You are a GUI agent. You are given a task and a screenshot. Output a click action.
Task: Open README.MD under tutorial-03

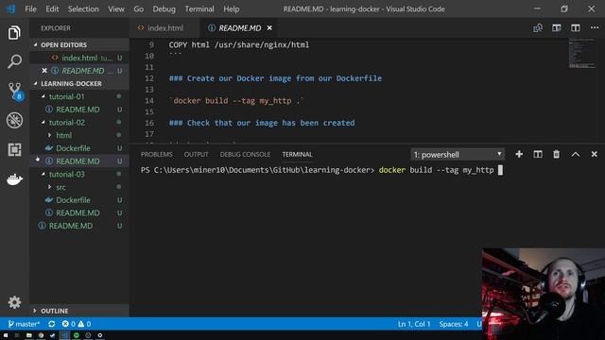click(x=79, y=212)
